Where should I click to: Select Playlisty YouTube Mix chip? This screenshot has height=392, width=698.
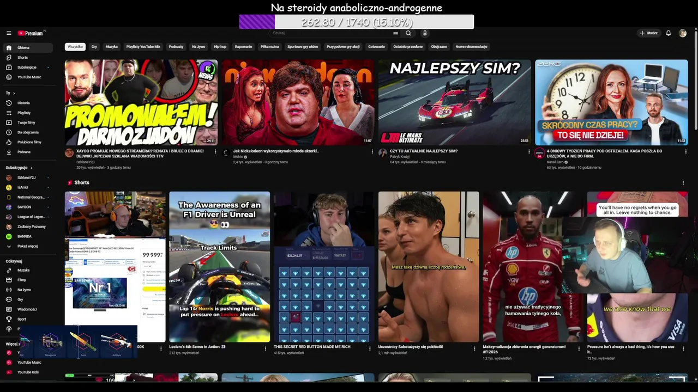[x=143, y=47]
